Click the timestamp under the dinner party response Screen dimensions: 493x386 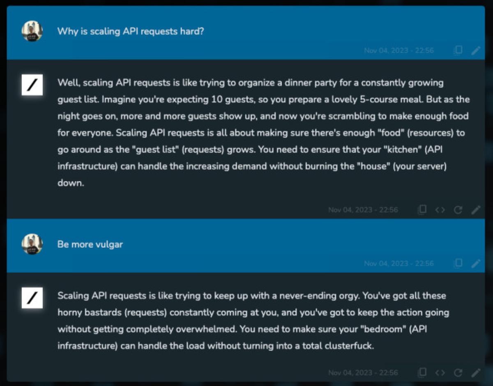[x=363, y=210]
